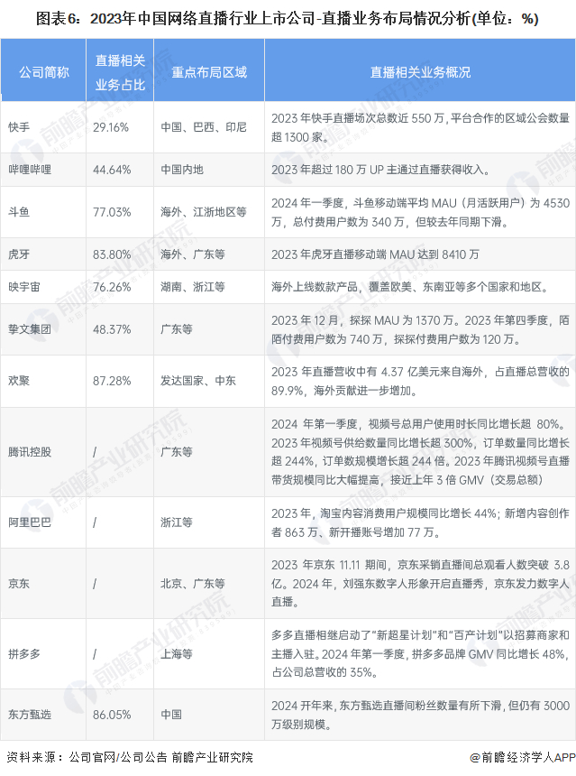Click the region cell 中国、巴西、印尼
576x776 pixels.
click(203, 127)
